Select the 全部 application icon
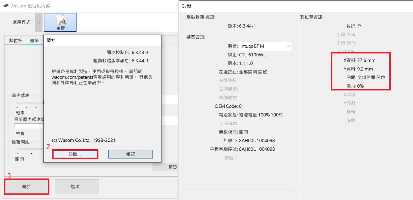Viewport: 413px width, 200px height. click(60, 22)
